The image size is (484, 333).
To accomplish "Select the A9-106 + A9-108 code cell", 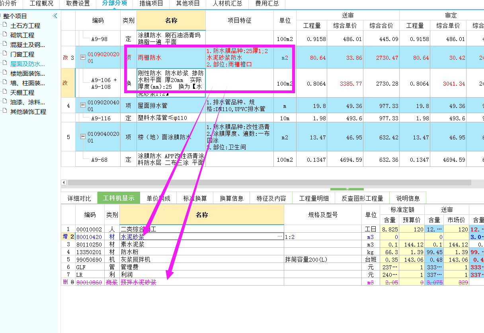I will pos(98,83).
